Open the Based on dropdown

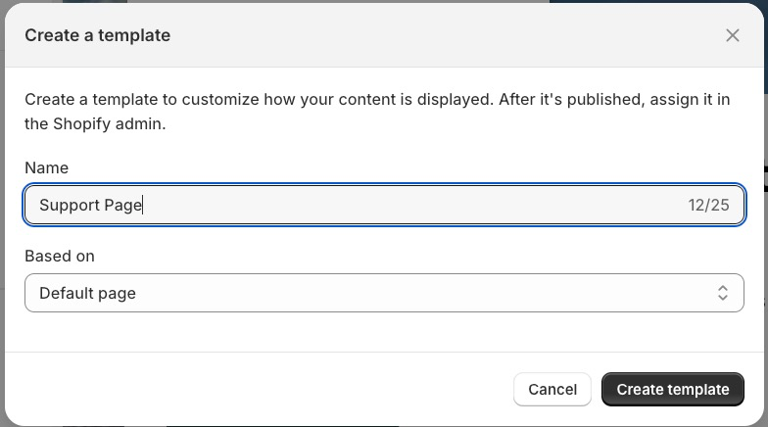point(384,293)
